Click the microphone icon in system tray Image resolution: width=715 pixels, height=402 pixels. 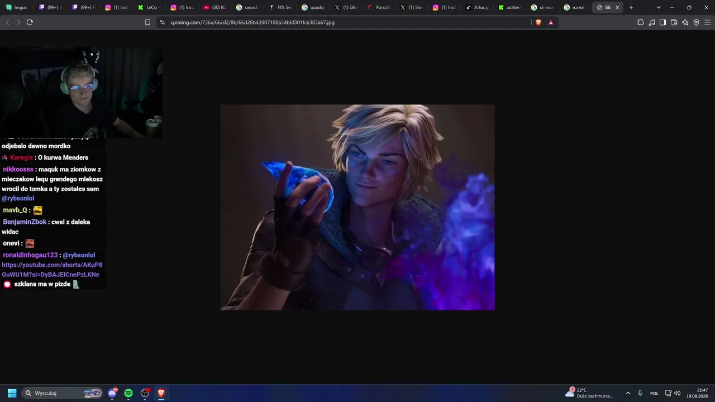click(x=640, y=393)
